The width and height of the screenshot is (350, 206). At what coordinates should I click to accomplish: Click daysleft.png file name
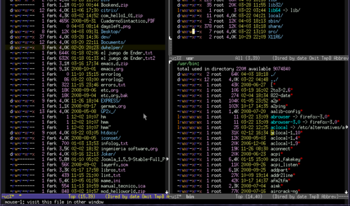click(x=116, y=26)
